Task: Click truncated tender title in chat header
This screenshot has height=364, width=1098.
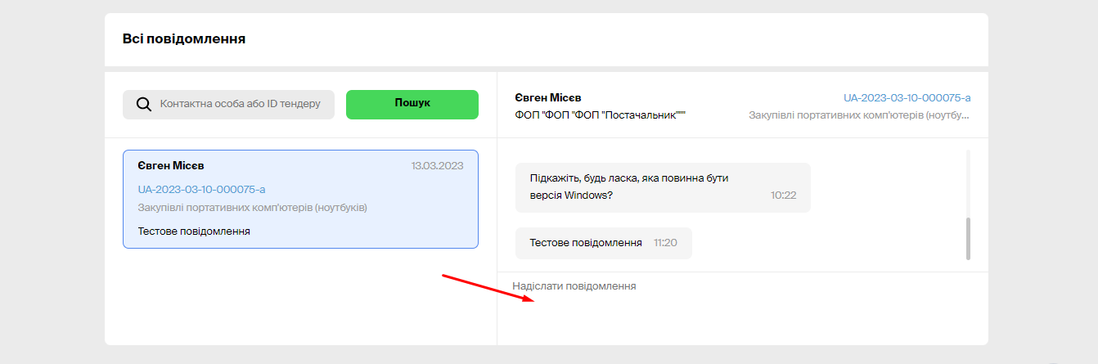Action: [x=859, y=115]
